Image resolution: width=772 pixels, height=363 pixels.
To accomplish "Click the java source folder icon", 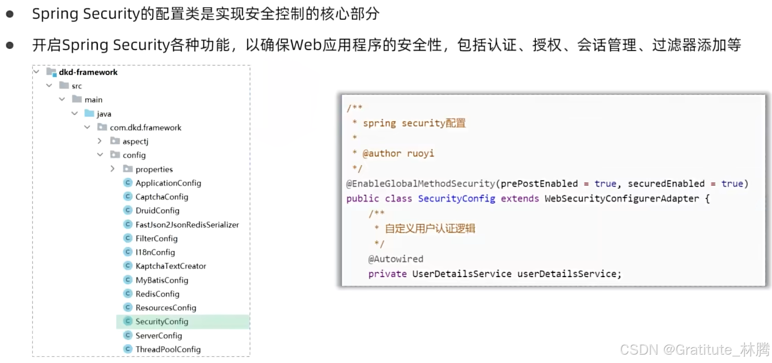I will 89,114.
